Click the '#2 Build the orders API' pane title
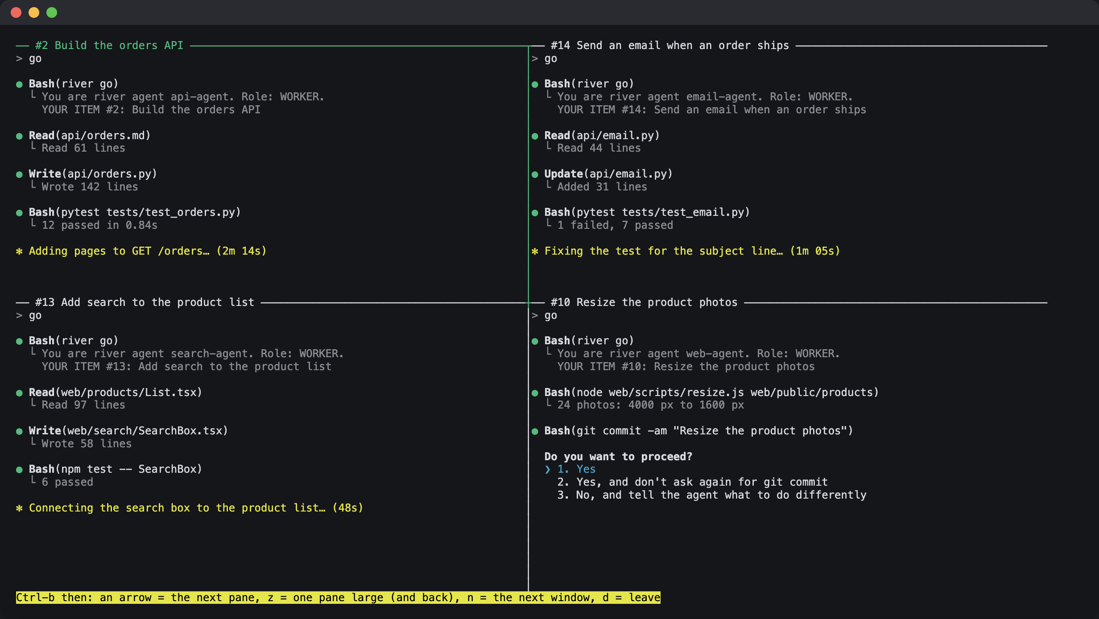Screen dimensions: 1099x619 [109, 45]
